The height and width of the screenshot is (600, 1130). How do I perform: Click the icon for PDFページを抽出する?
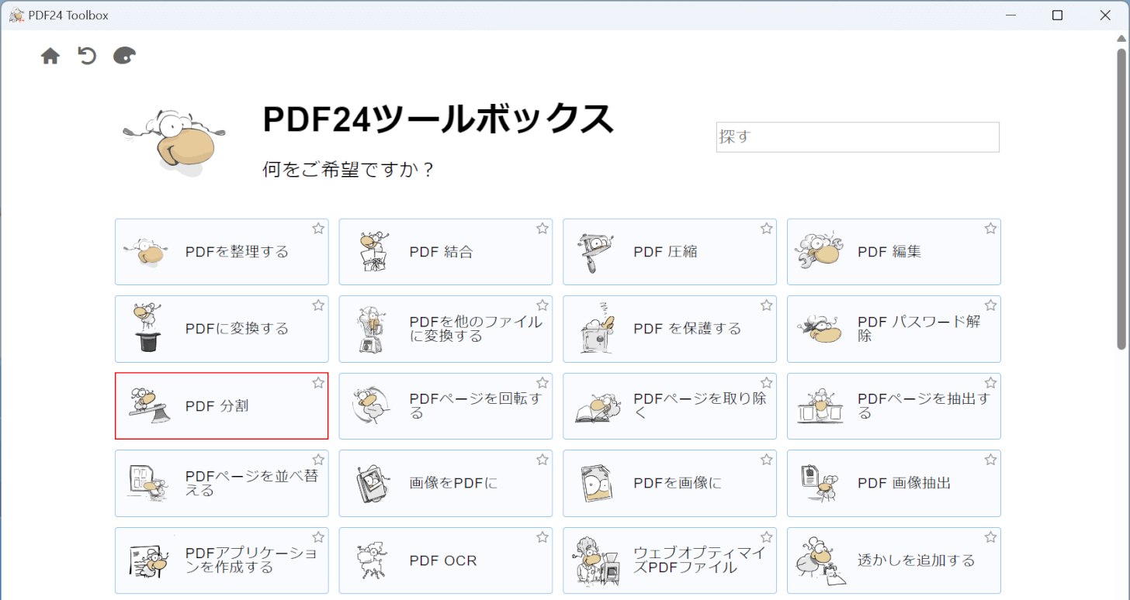(x=820, y=407)
